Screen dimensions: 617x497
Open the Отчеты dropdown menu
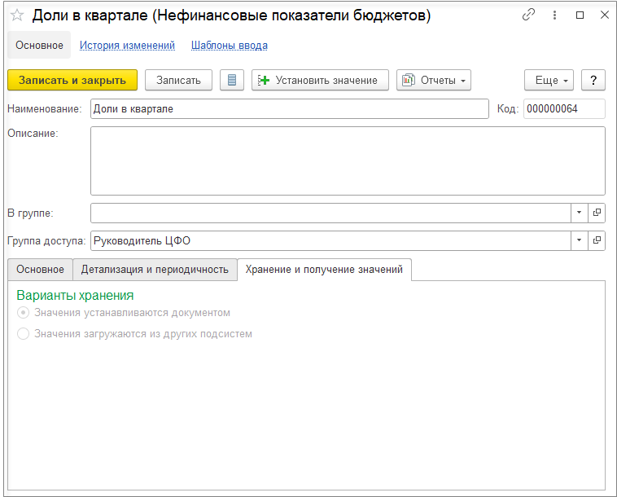coord(434,80)
